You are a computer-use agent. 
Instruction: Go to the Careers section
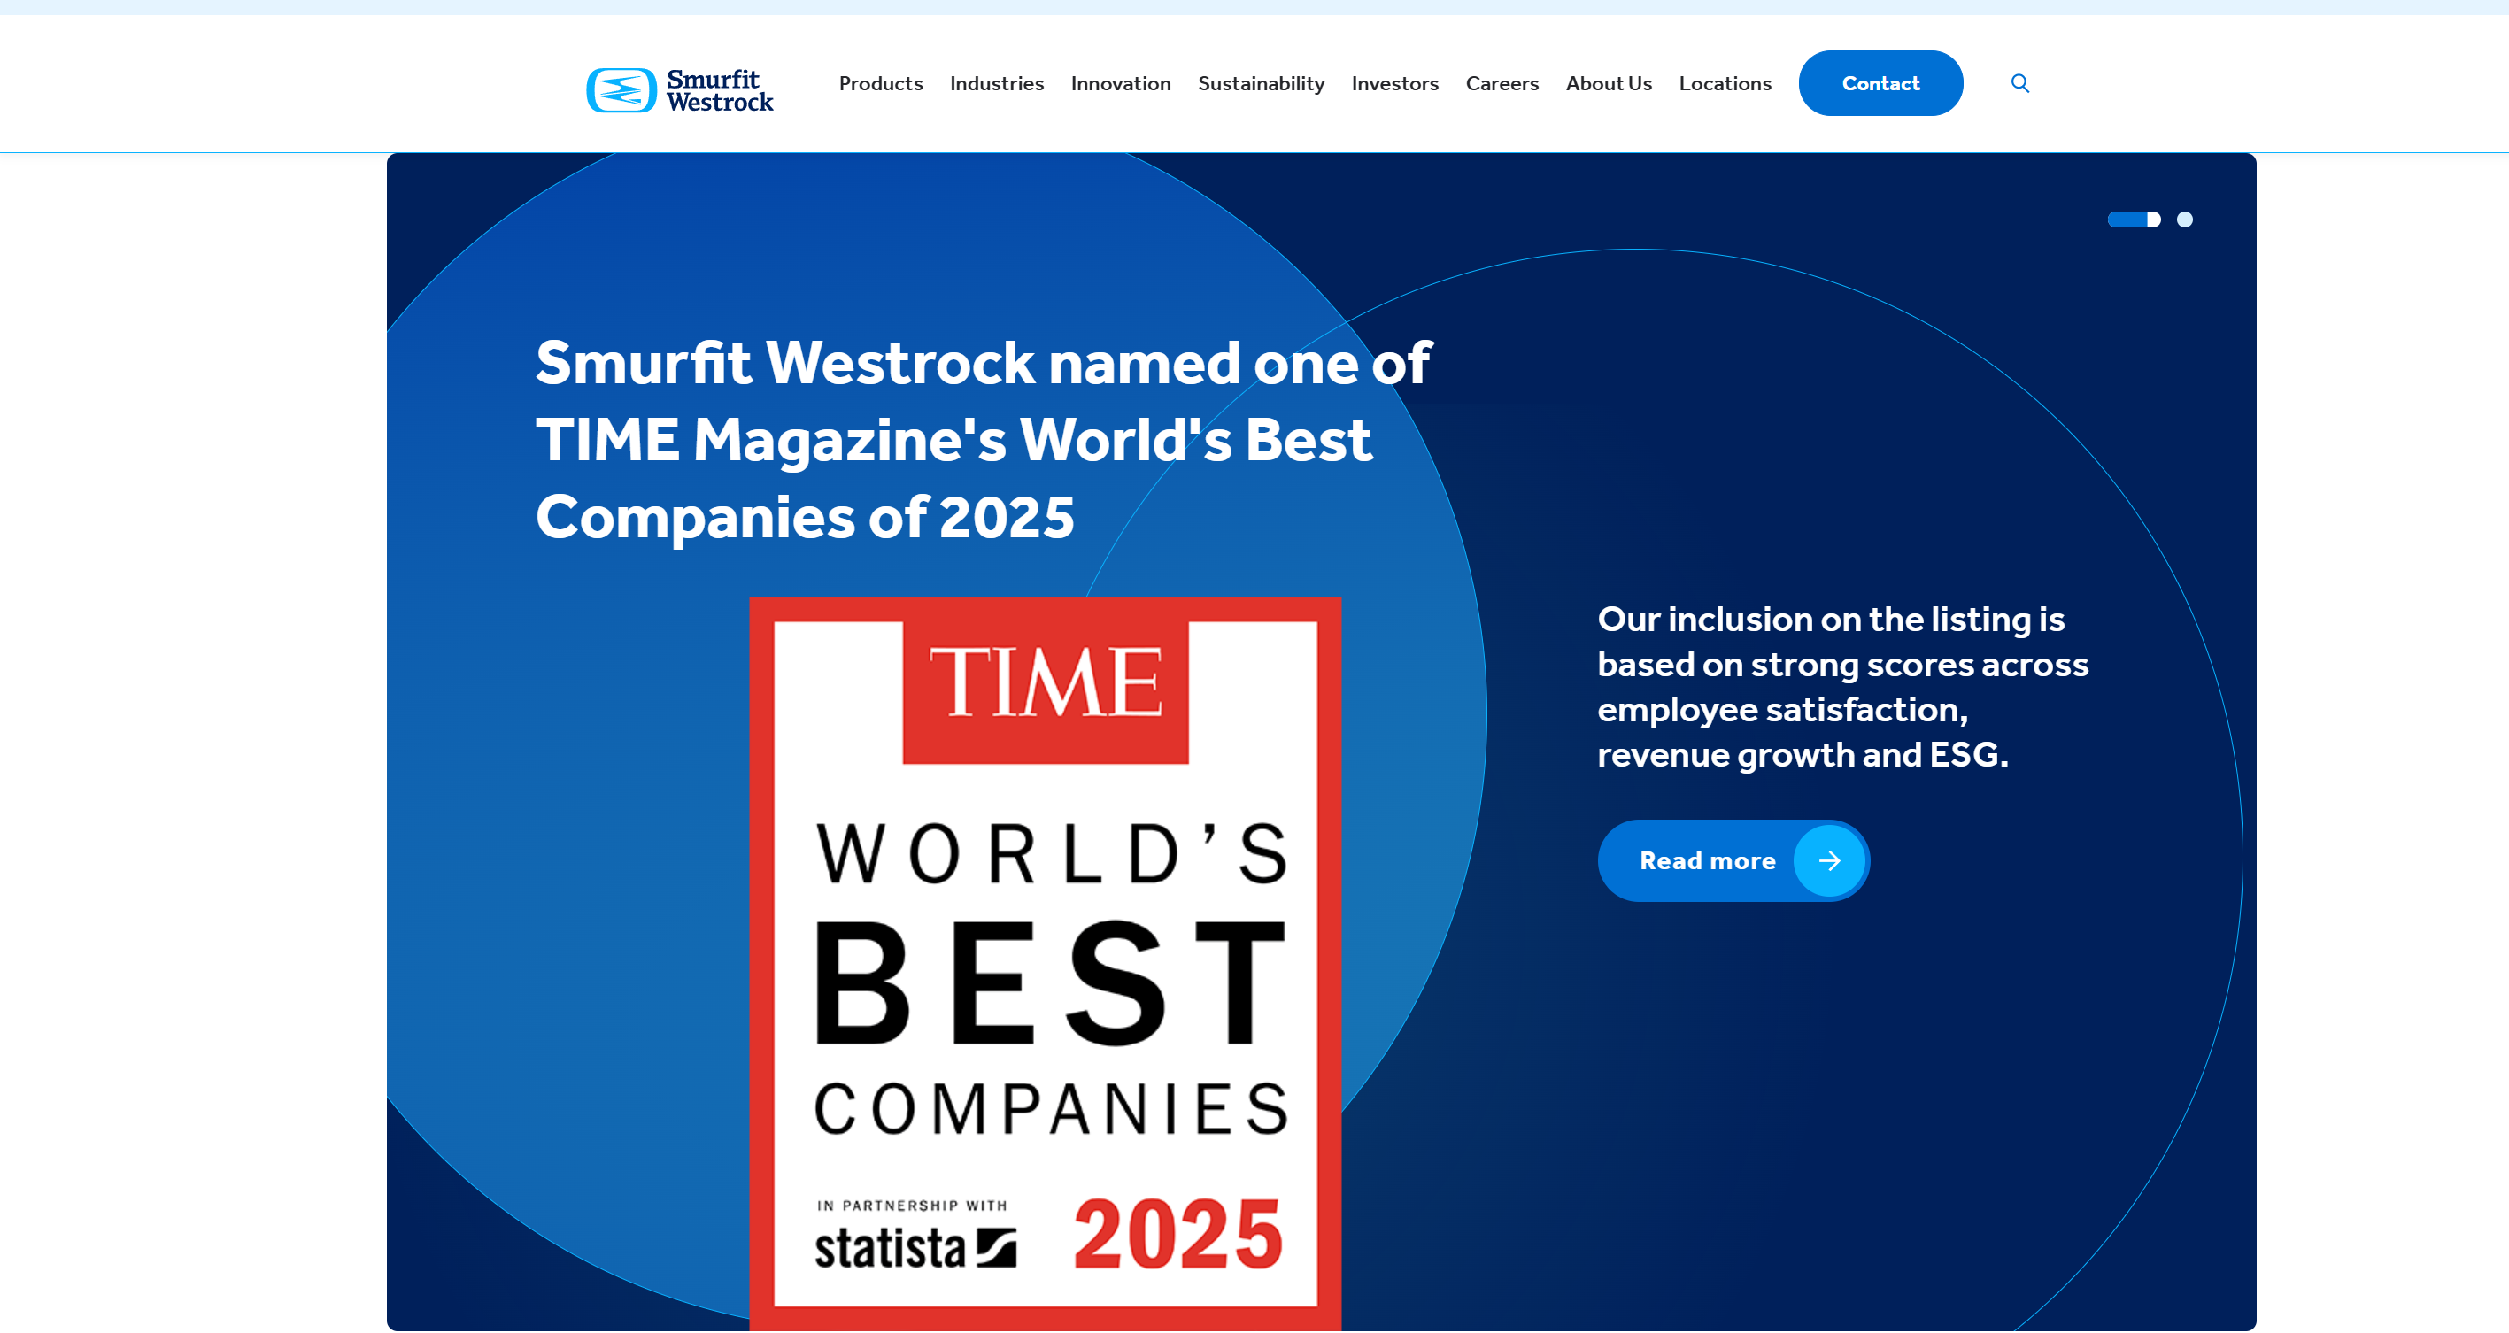(1502, 84)
